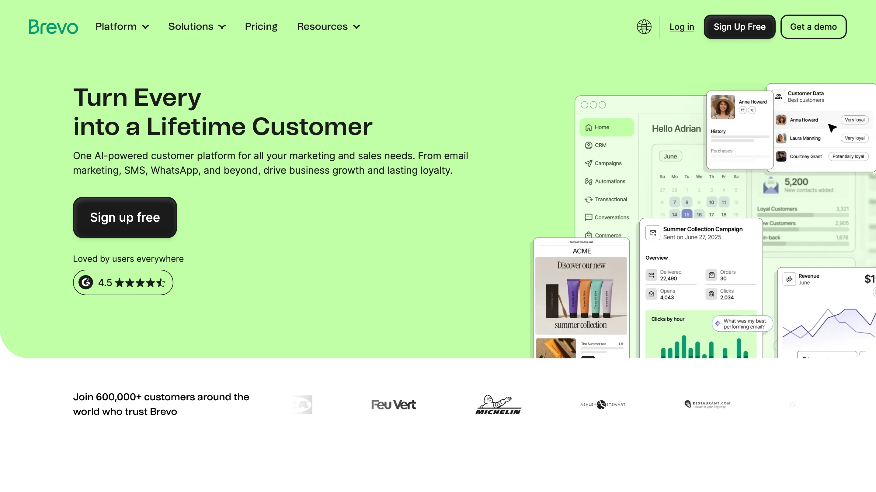This screenshot has width=876, height=492.
Task: Click the large Sign up free button
Action: [x=125, y=217]
